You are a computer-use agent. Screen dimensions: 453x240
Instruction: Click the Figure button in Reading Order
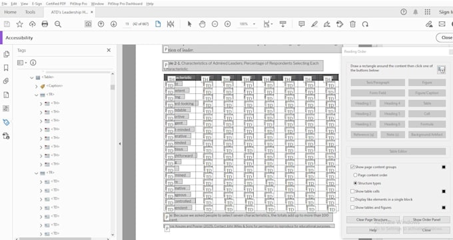[x=427, y=83]
